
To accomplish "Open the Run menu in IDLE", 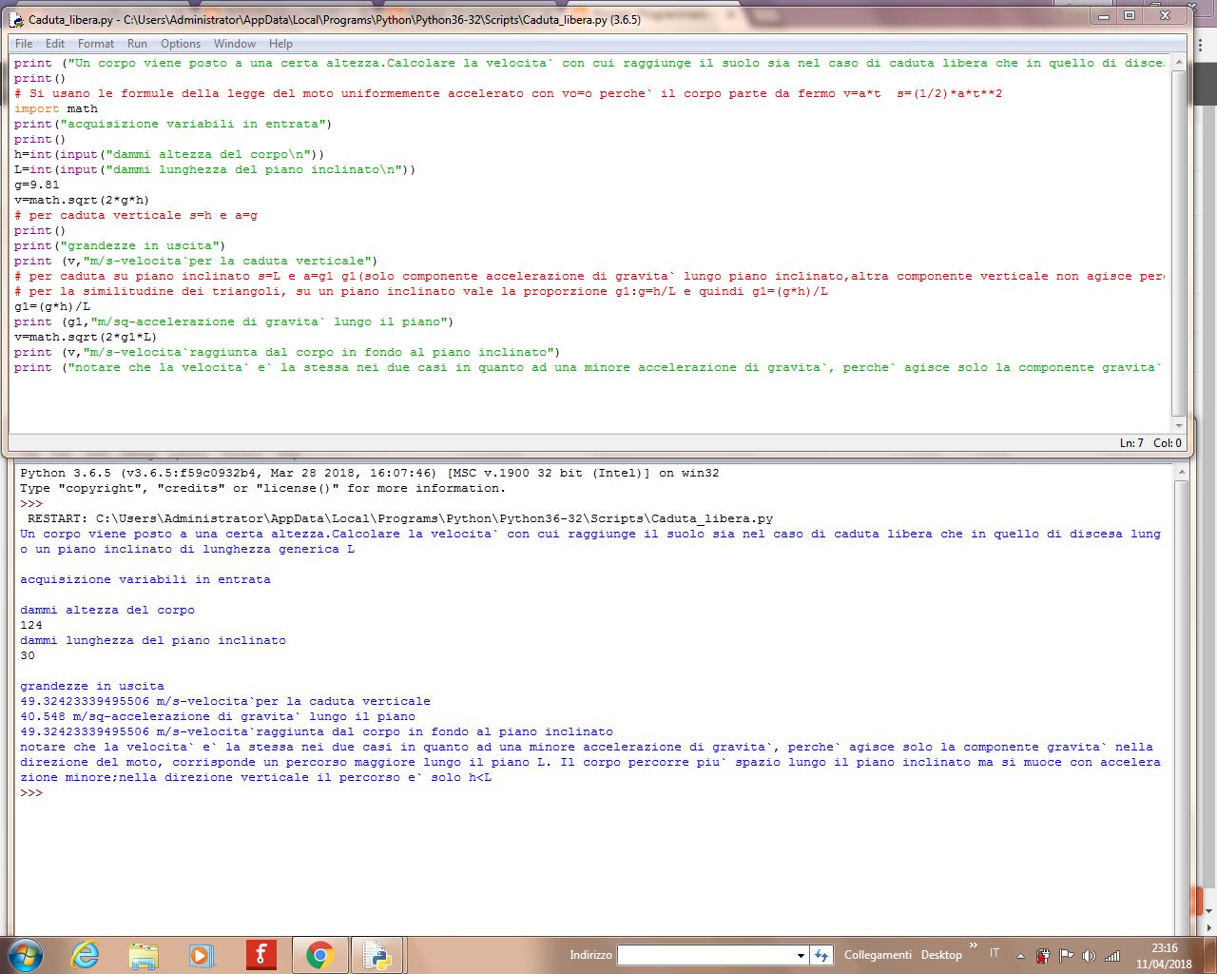I will coord(136,43).
